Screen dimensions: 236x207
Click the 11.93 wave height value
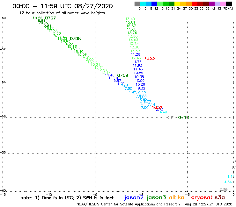click(137, 65)
